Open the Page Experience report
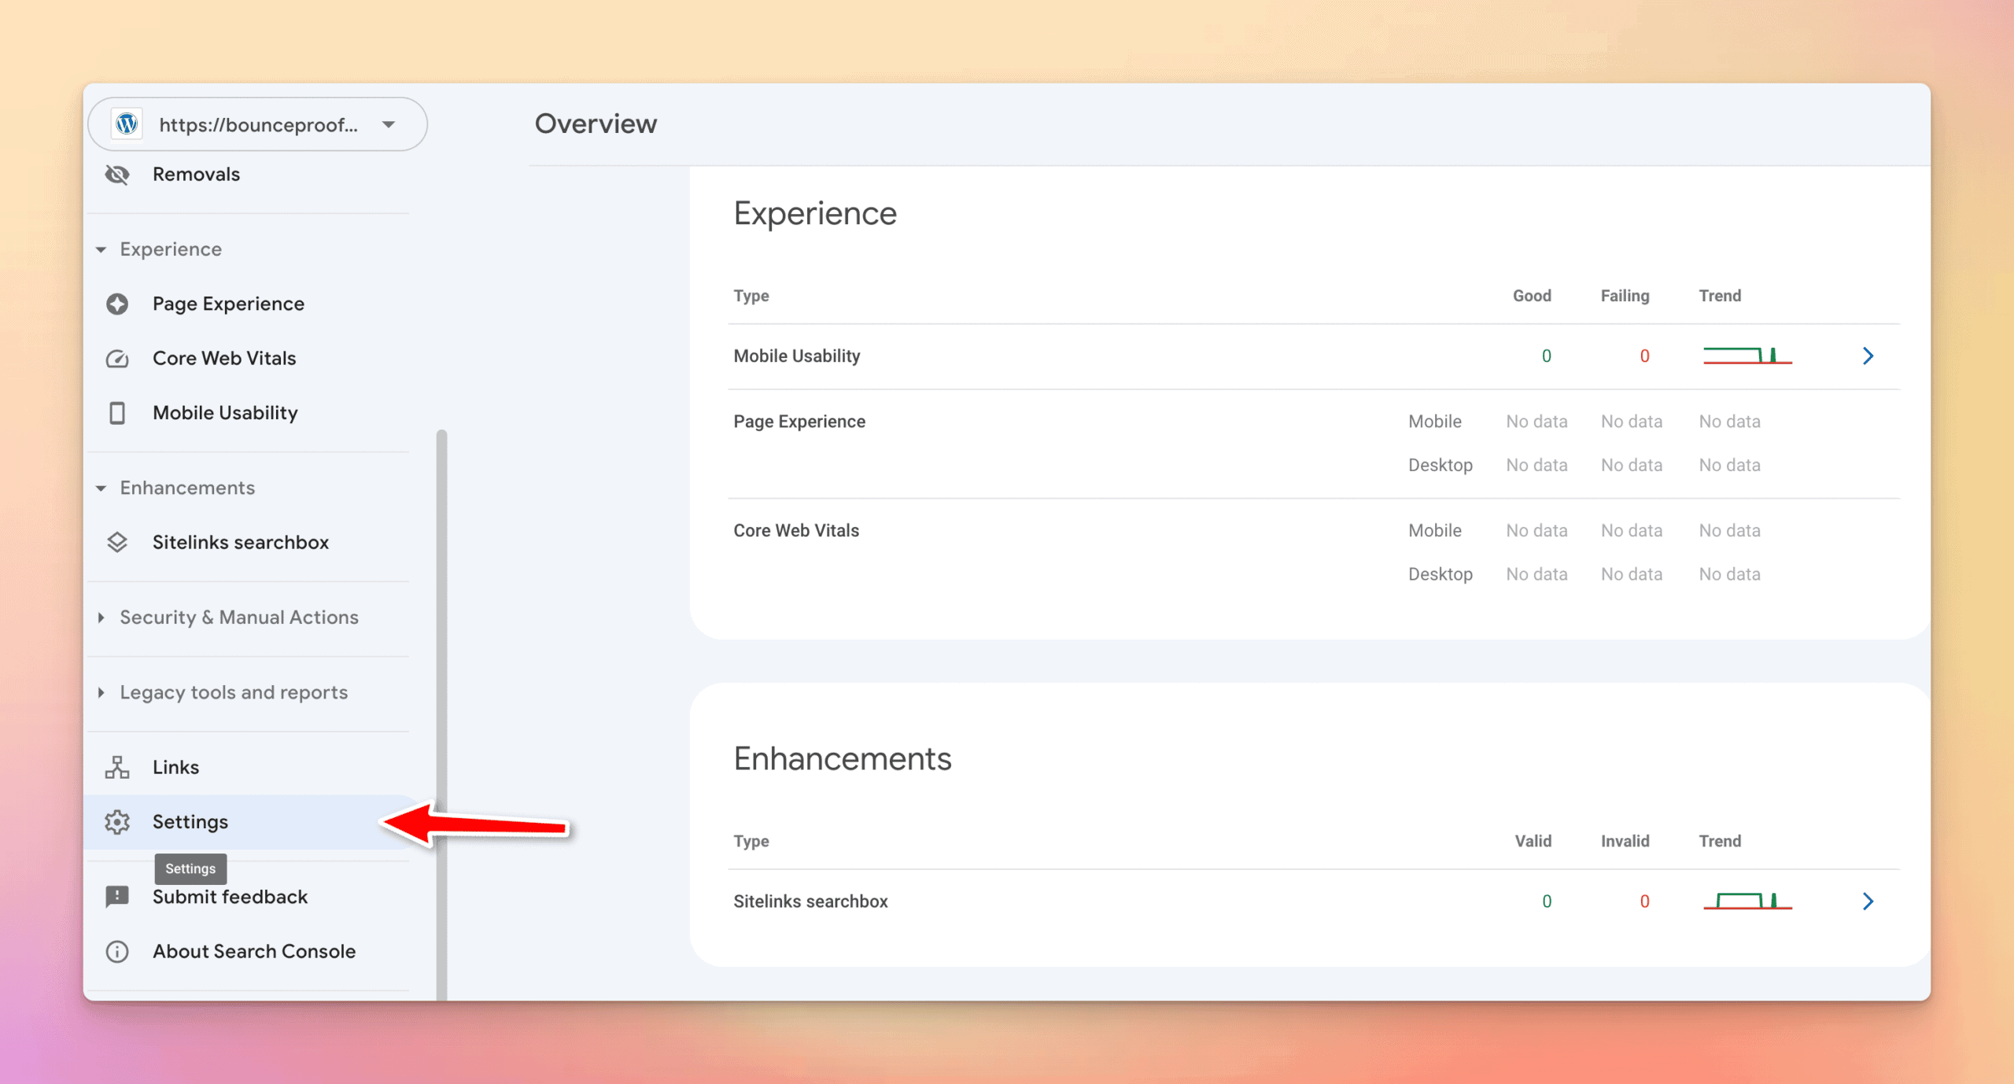The height and width of the screenshot is (1084, 2014). (228, 304)
